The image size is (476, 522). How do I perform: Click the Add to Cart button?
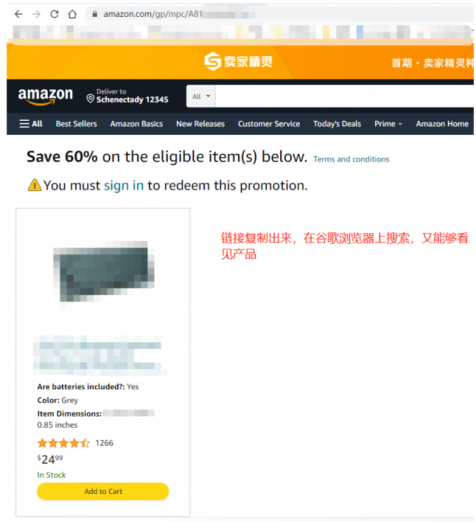(x=103, y=491)
